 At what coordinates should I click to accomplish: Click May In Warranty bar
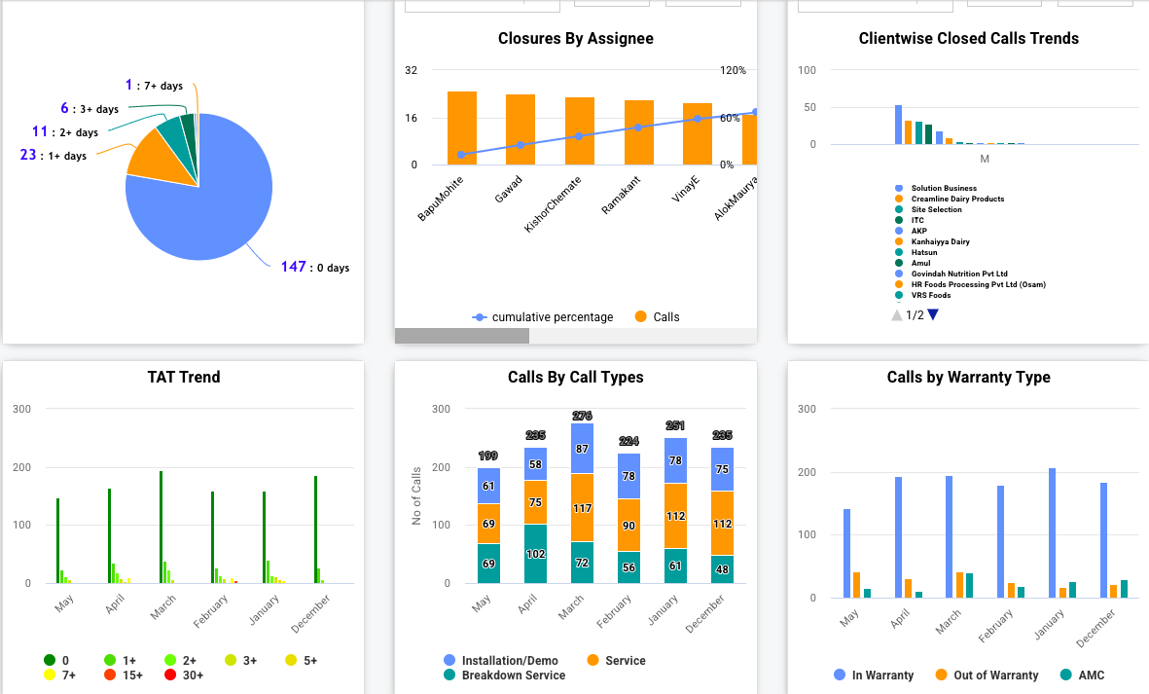point(847,553)
